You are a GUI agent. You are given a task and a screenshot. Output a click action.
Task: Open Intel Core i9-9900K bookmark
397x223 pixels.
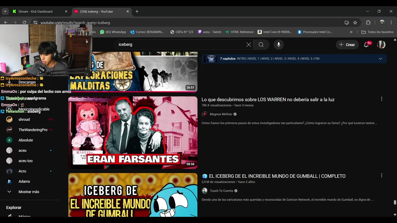pyautogui.click(x=275, y=32)
